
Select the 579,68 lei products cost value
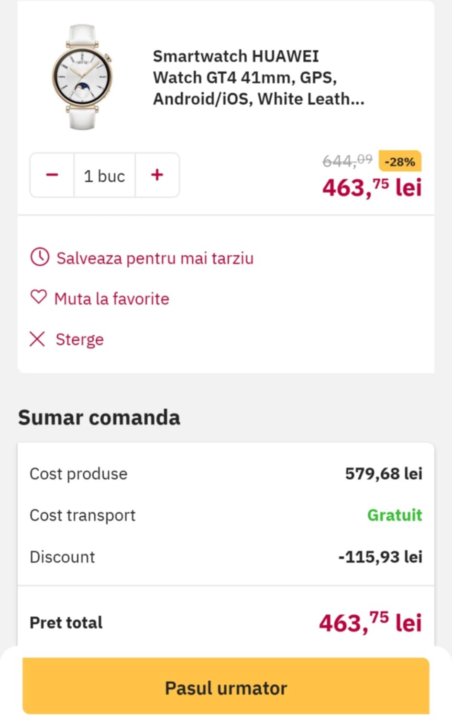pos(384,474)
